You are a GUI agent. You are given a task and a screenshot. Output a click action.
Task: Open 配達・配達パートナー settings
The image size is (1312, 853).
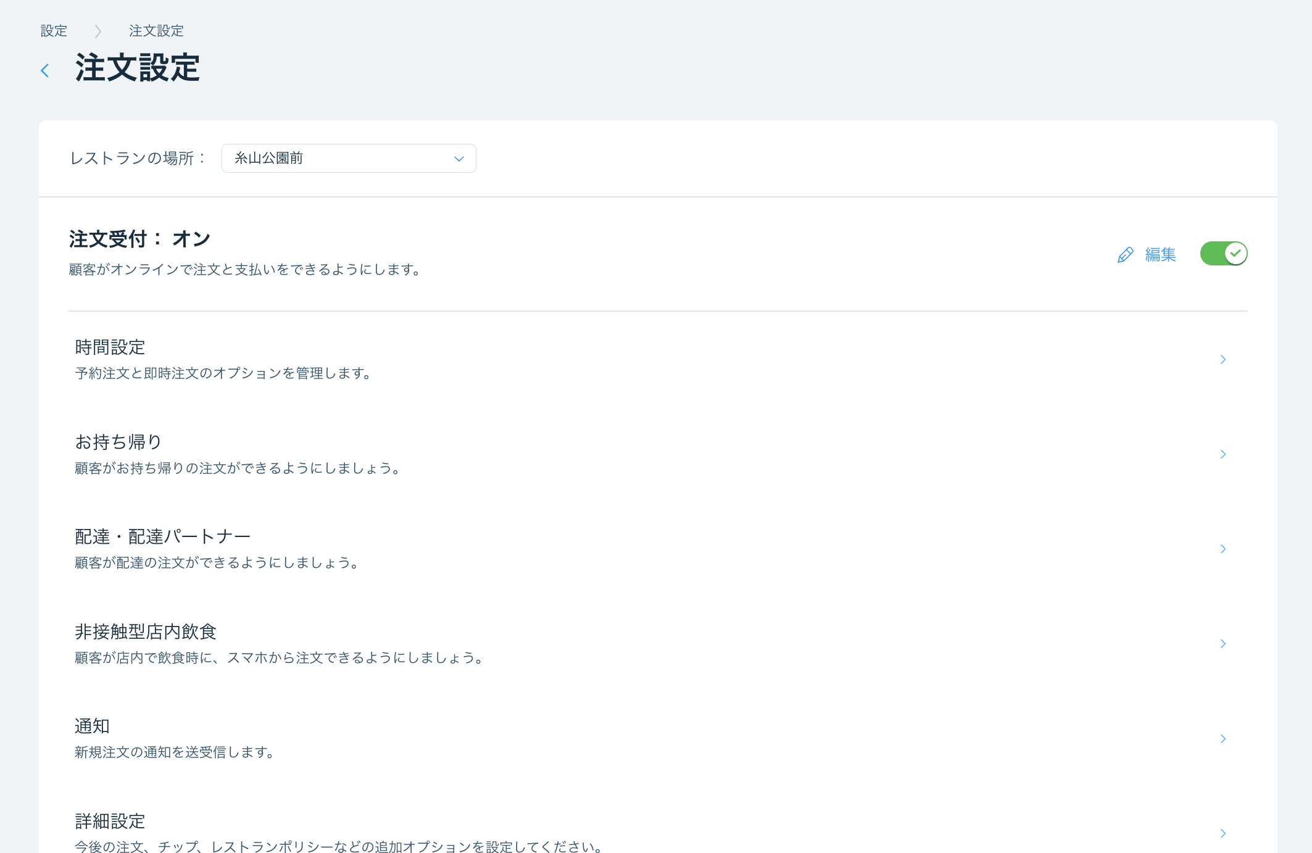(162, 537)
